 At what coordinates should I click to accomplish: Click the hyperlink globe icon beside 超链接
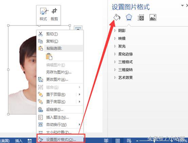40,110
